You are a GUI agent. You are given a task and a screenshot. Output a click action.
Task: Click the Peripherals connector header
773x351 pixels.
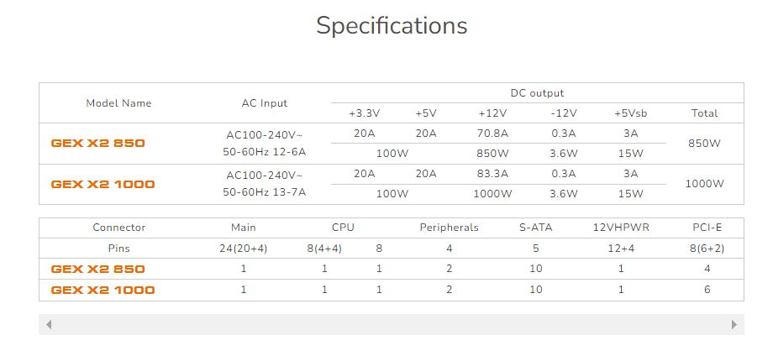[x=449, y=228]
